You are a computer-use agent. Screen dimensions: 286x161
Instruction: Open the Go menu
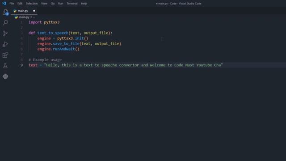53,4
